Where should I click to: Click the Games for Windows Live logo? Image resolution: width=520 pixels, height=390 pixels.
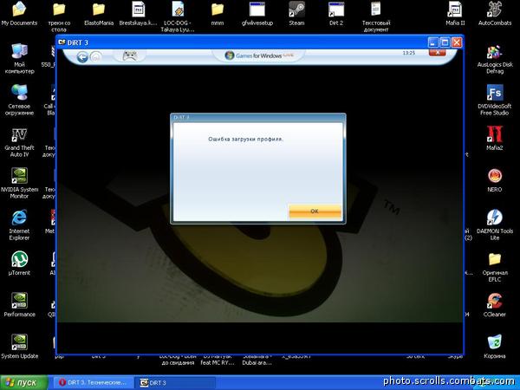pyautogui.click(x=259, y=55)
